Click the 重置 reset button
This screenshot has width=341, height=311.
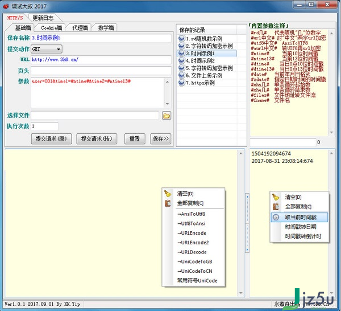[x=135, y=139]
